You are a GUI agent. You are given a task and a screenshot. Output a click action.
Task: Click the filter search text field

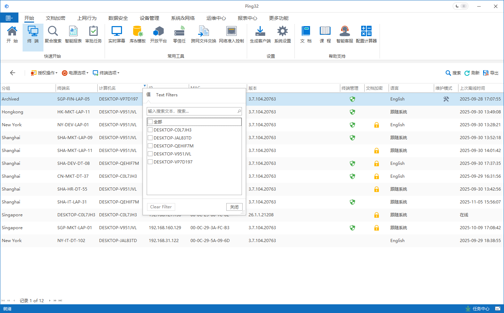click(192, 111)
